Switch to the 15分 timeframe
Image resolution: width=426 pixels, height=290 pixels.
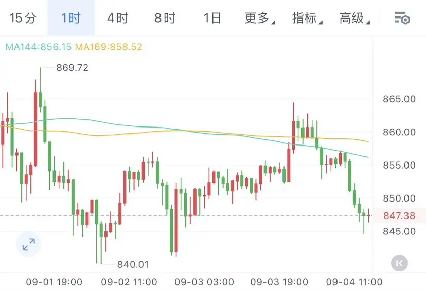click(23, 18)
